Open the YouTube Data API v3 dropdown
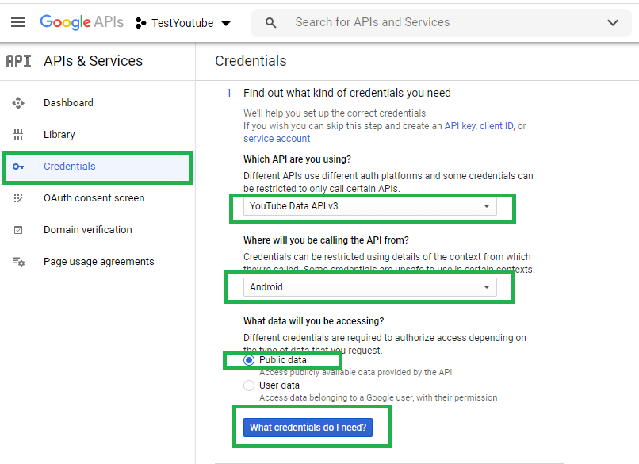The height and width of the screenshot is (464, 639). click(x=370, y=206)
